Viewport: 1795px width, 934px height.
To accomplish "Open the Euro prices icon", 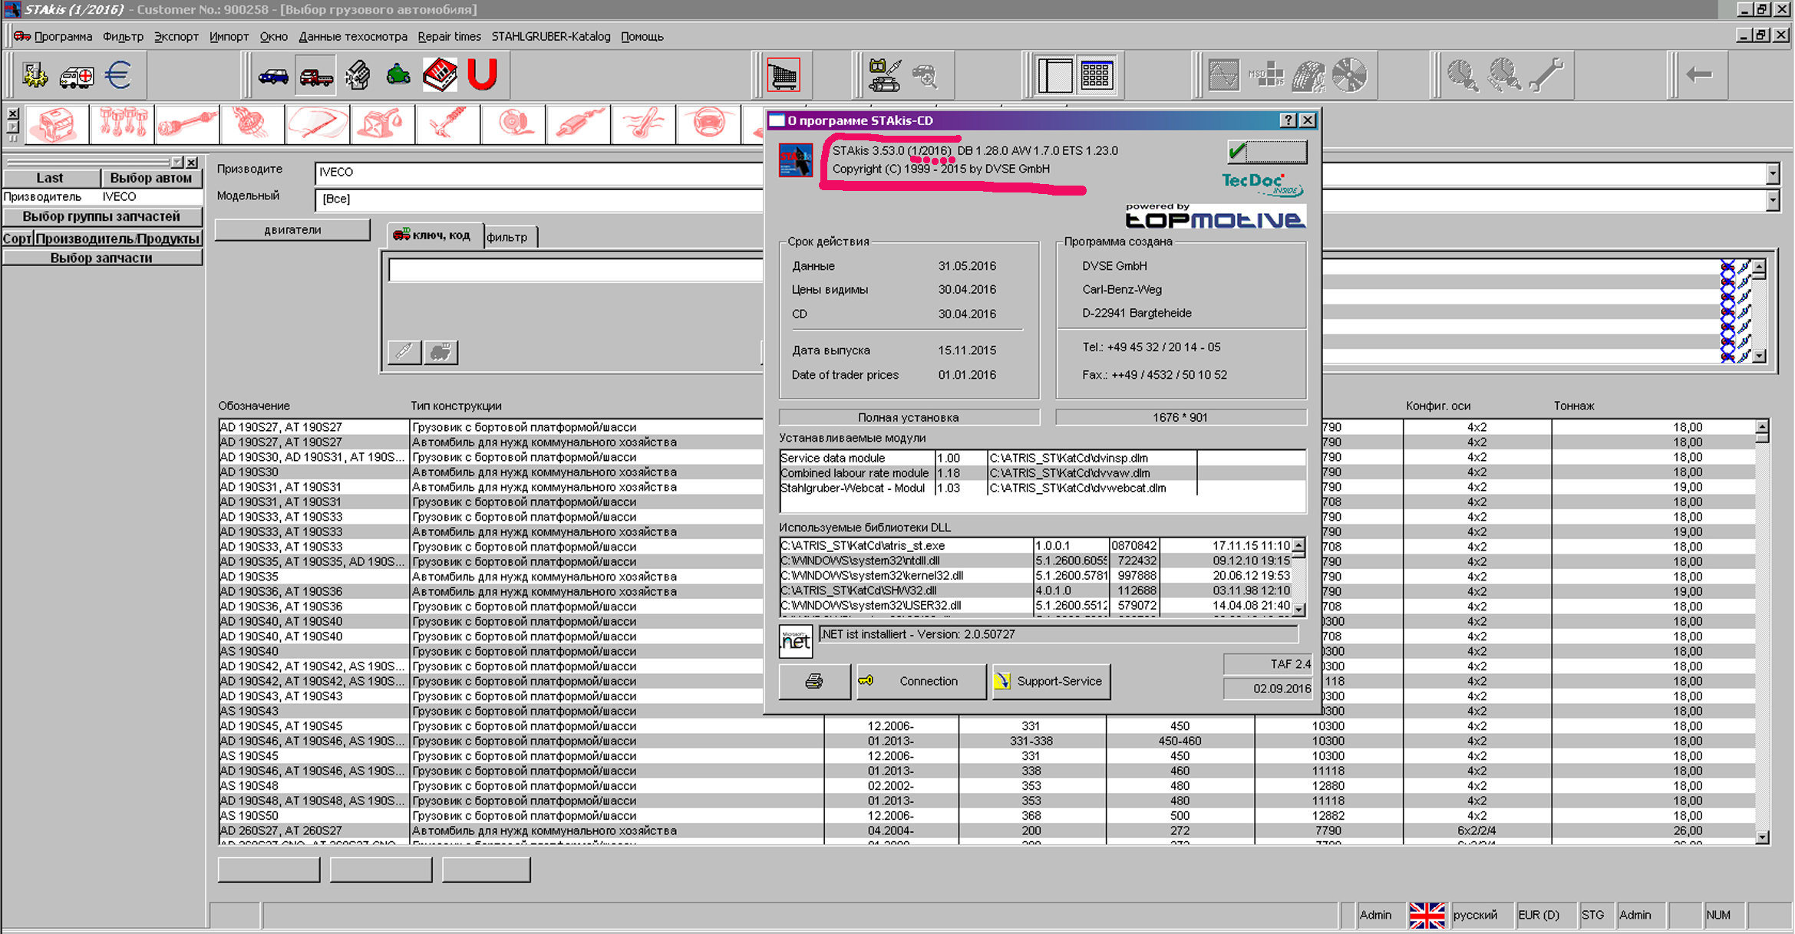I will pyautogui.click(x=118, y=76).
